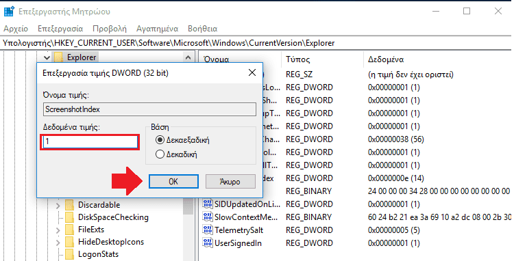Select the FileExts key in tree

coord(90,230)
